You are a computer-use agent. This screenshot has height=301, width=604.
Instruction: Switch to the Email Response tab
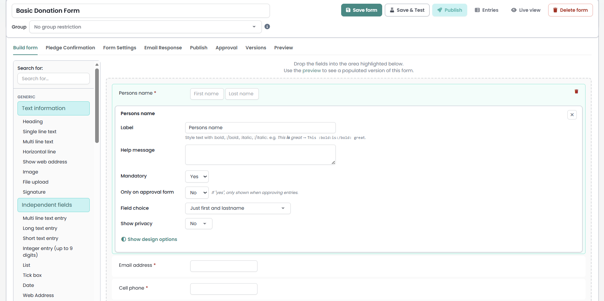(x=163, y=48)
